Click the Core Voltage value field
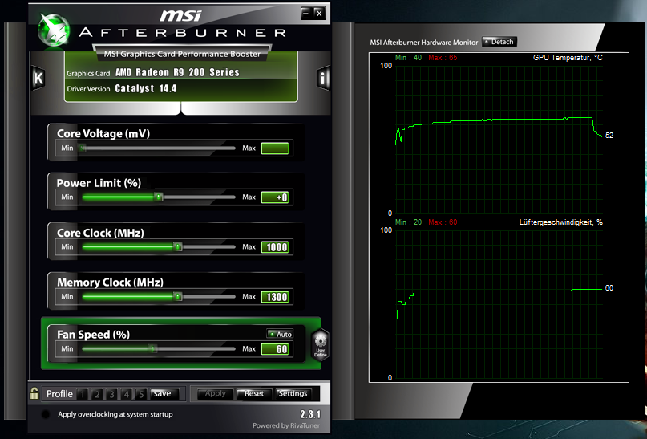647x439 pixels. [275, 148]
